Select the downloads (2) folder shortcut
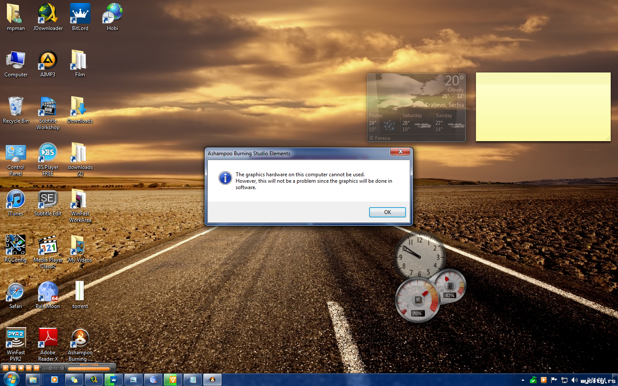Viewport: 618px width, 386px height. tap(80, 160)
